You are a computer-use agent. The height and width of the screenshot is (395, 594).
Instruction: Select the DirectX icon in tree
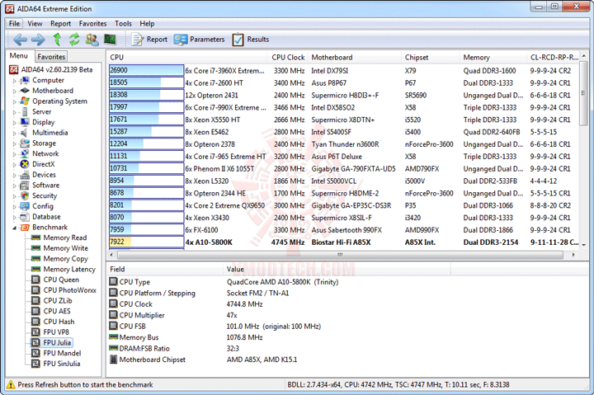coord(25,164)
